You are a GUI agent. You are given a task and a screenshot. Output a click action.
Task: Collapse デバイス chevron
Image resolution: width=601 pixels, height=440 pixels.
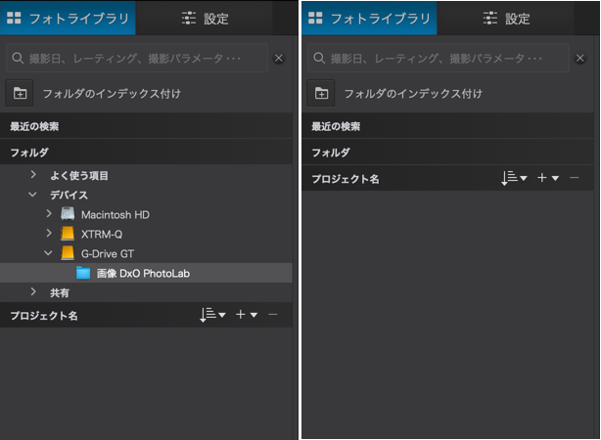pyautogui.click(x=33, y=195)
